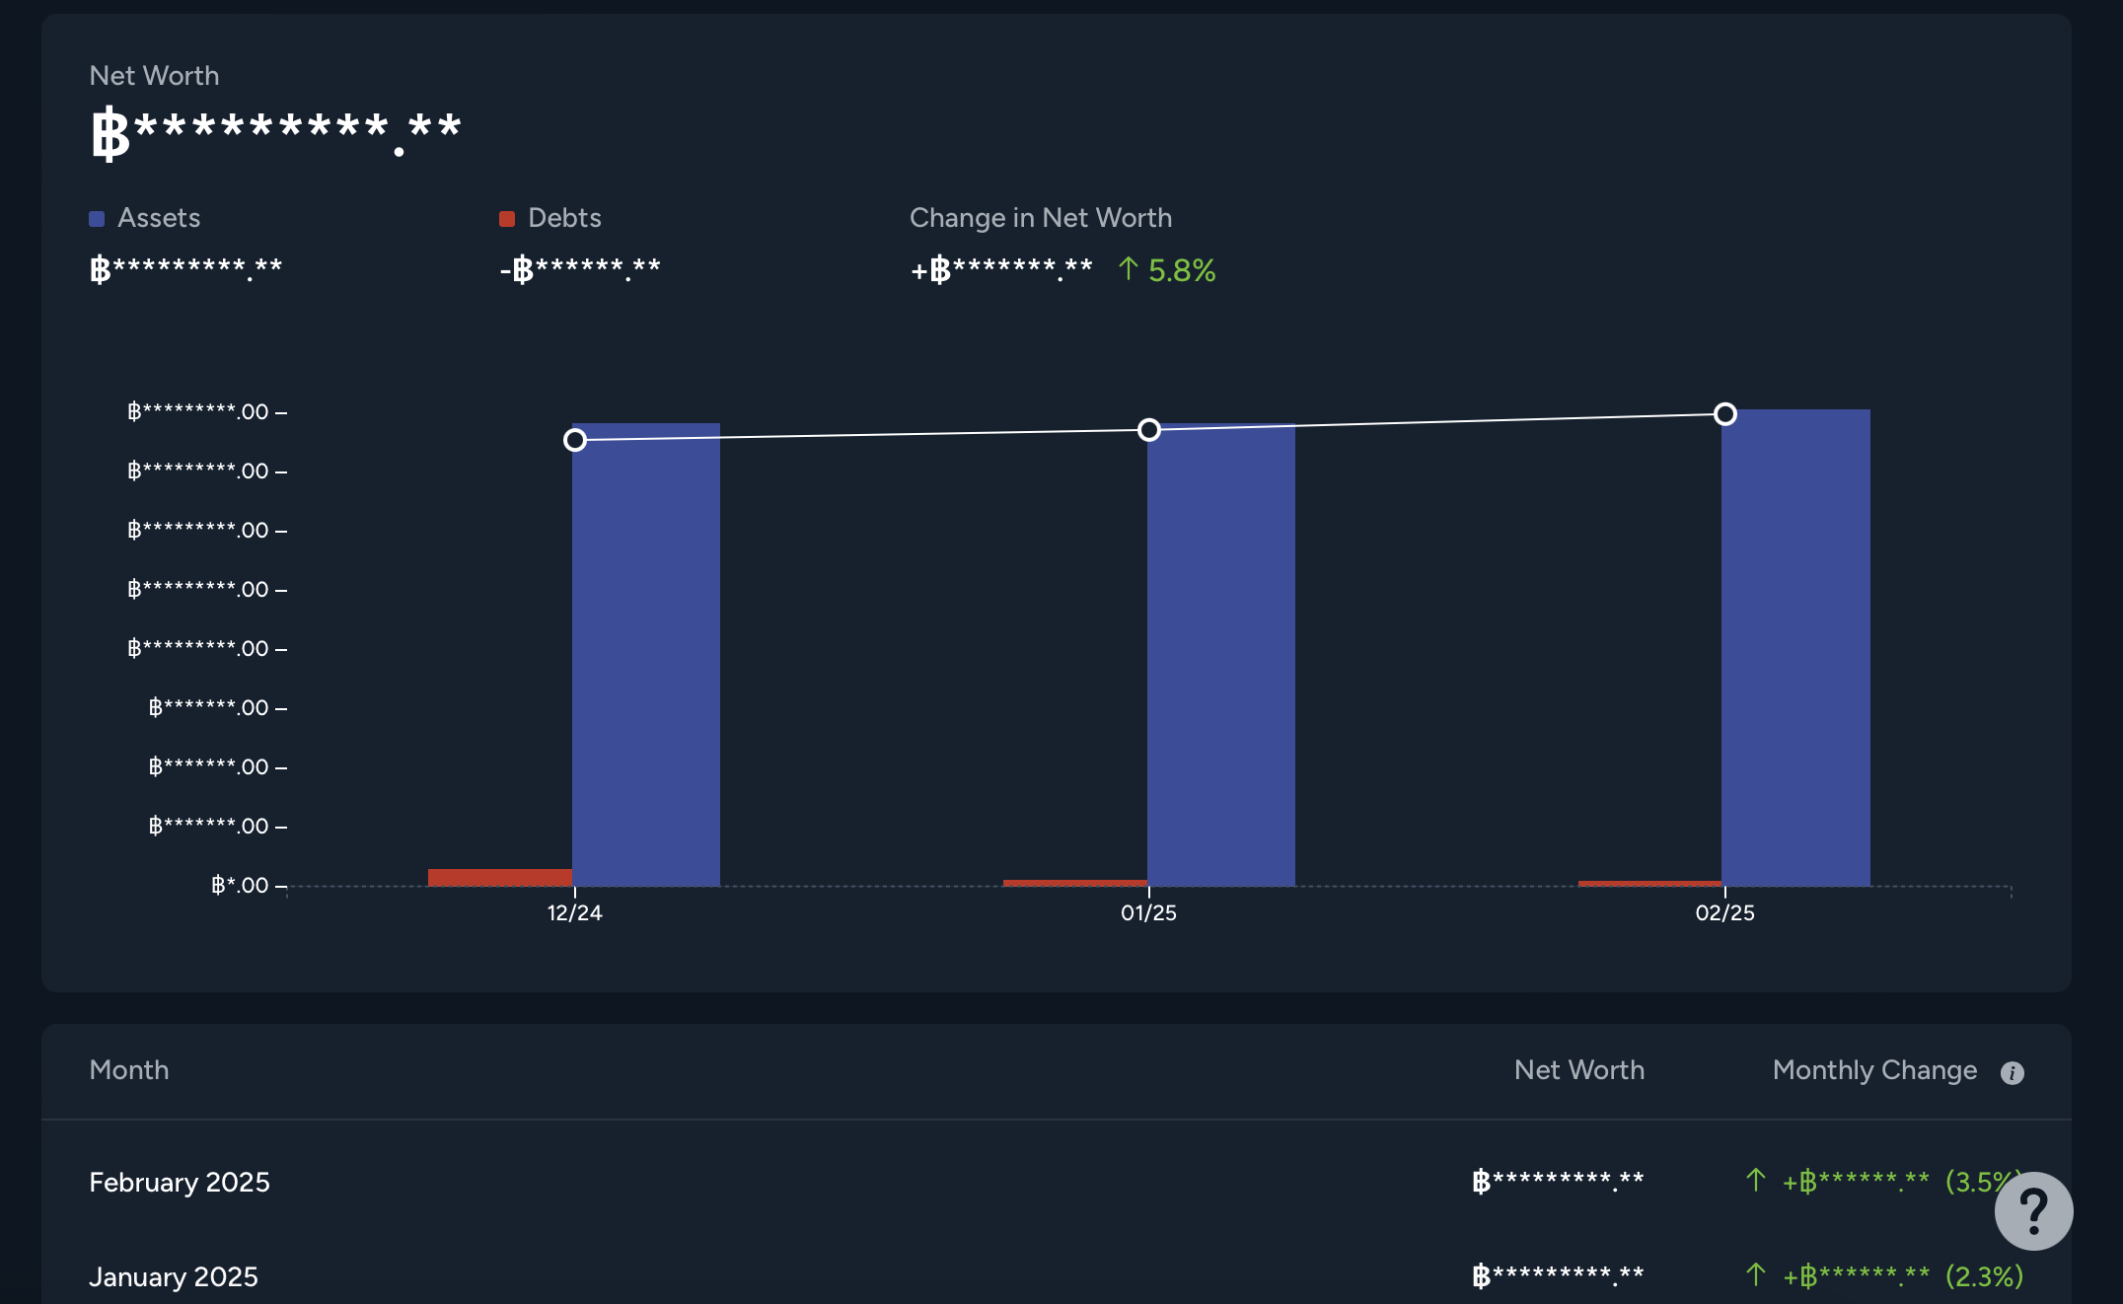Screen dimensions: 2123x1304
Task: Click January 2025 masked net worth value
Action: coord(1558,1275)
